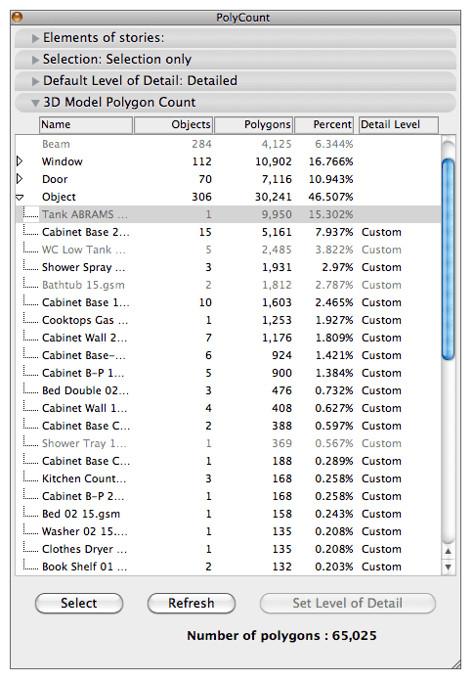Click the orange window close button
This screenshot has height=681, width=474.
coord(17,18)
